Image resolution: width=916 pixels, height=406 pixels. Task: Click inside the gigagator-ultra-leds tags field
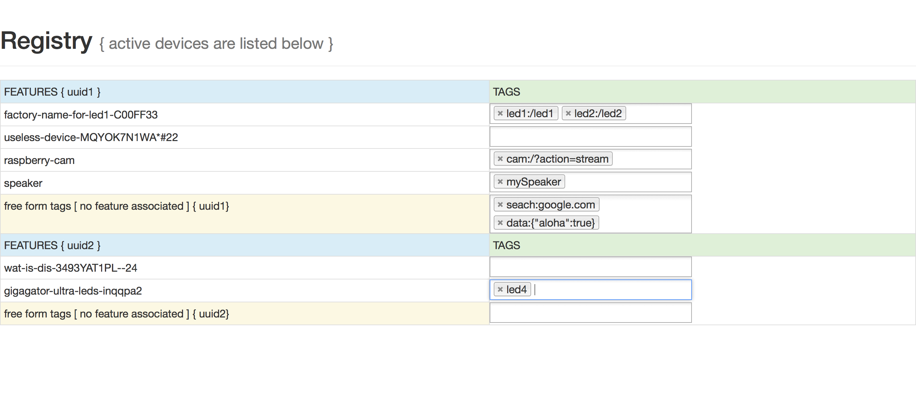tap(612, 290)
